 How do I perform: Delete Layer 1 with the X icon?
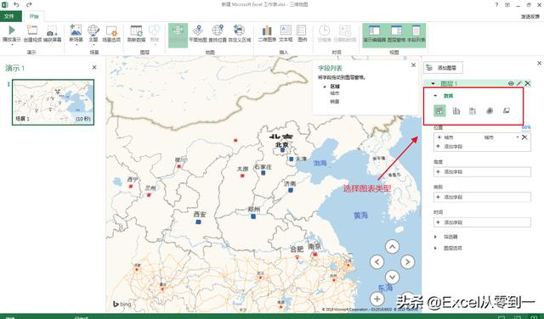point(527,83)
